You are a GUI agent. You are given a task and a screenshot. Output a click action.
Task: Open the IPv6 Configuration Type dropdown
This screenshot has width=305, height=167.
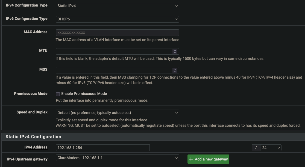[117, 19]
